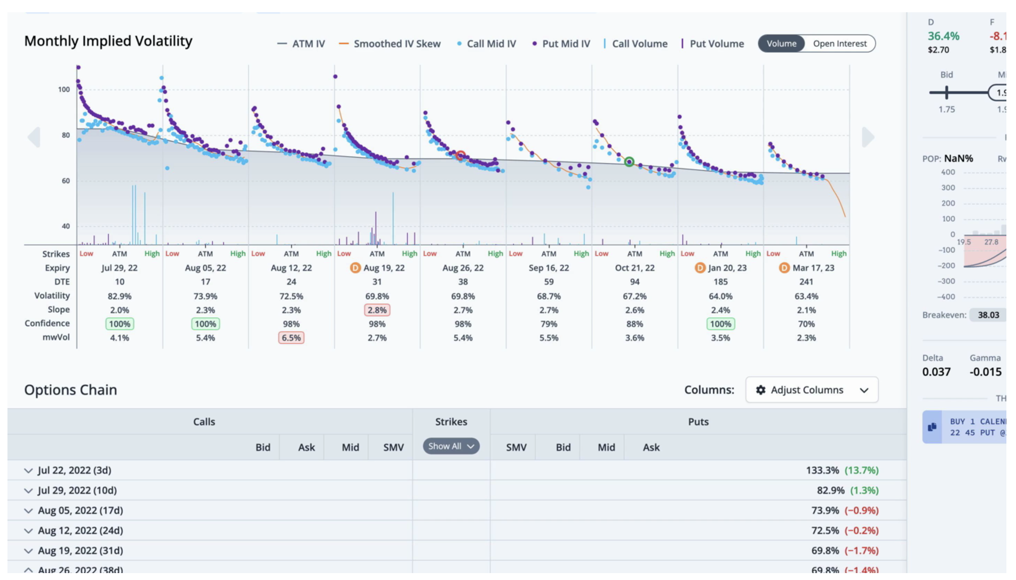The width and height of the screenshot is (1016, 580).
Task: Toggle the Put Mid IV legend series
Action: (561, 44)
